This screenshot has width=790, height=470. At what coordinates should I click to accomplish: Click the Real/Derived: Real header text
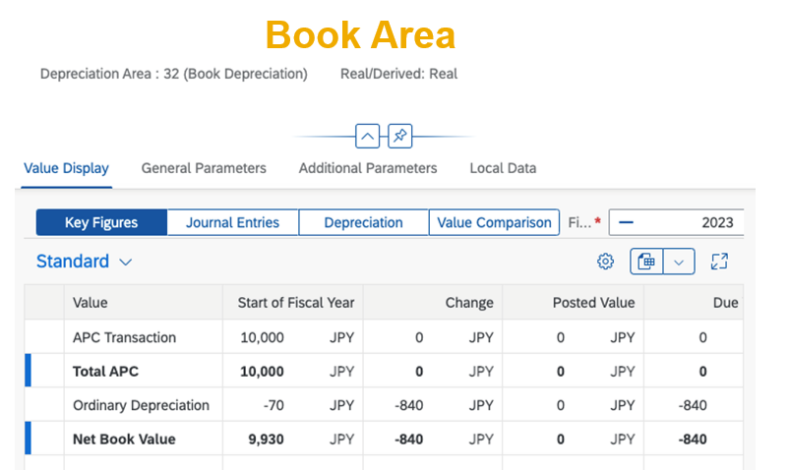399,74
